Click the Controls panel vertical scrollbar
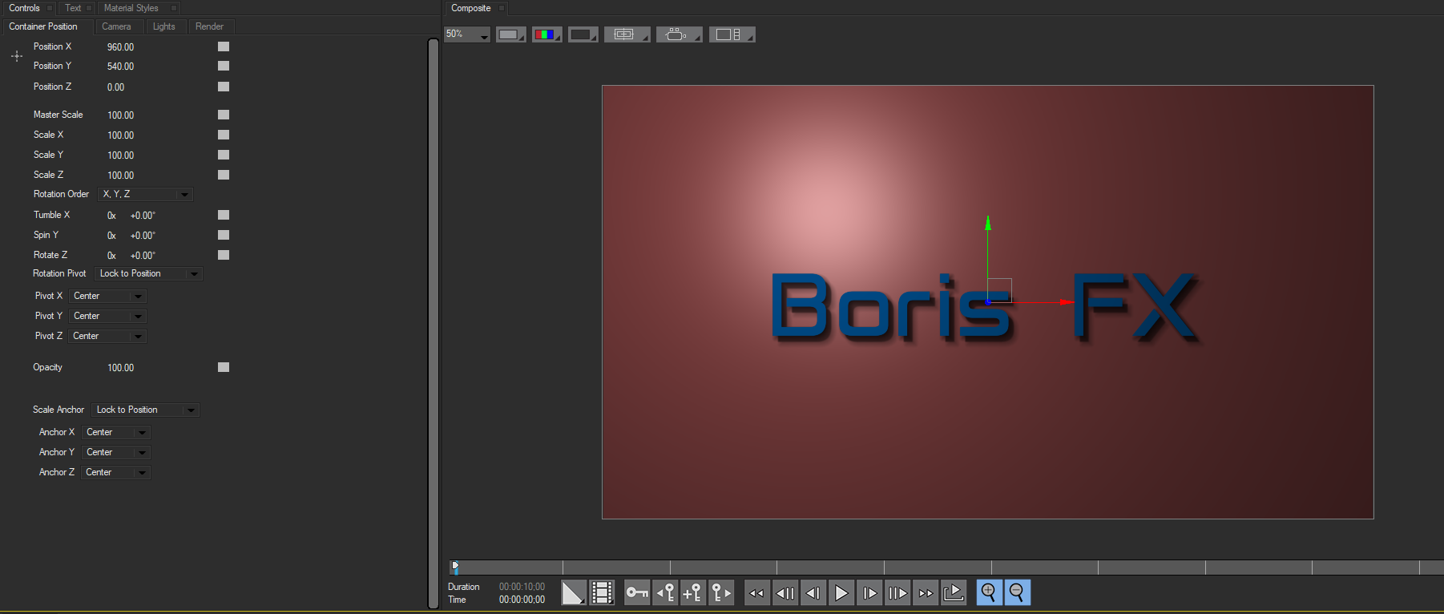 click(x=434, y=323)
